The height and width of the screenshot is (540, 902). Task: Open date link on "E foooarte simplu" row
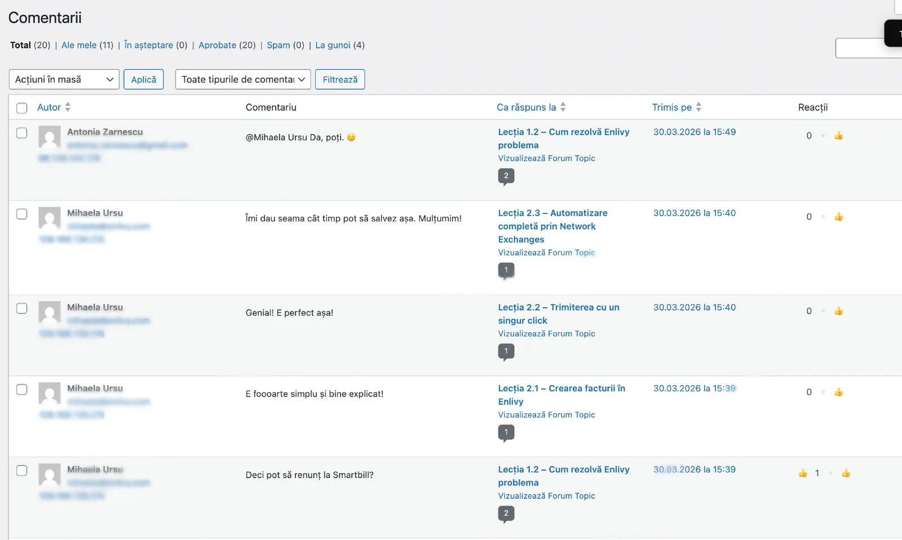click(x=695, y=389)
